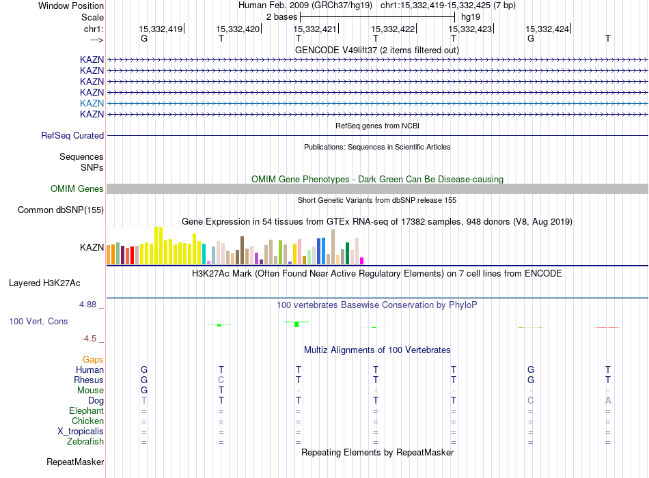649x478 pixels.
Task: Click the orange Gaps row label
Action: 93,360
